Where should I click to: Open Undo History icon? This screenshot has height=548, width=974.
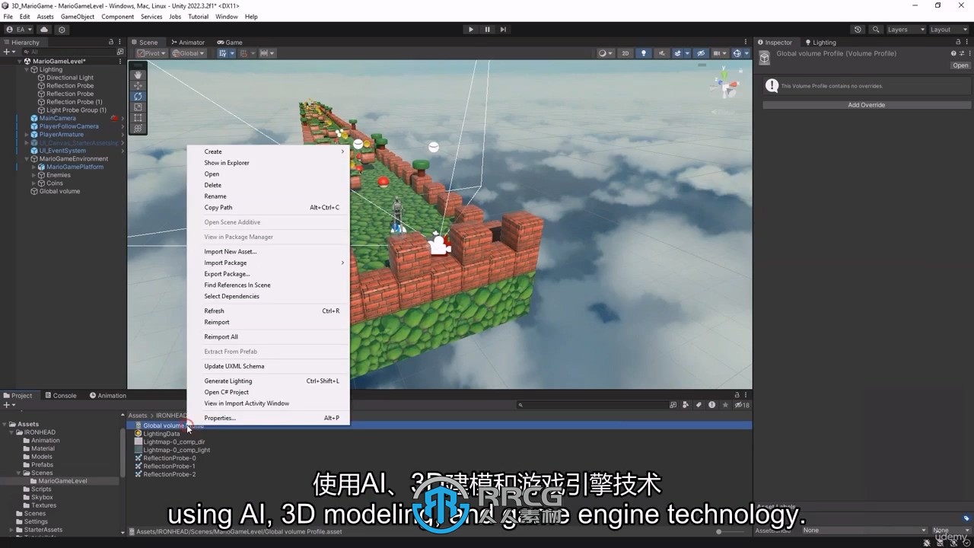point(858,30)
